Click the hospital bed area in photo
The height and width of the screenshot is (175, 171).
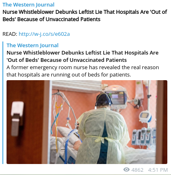click(64, 147)
